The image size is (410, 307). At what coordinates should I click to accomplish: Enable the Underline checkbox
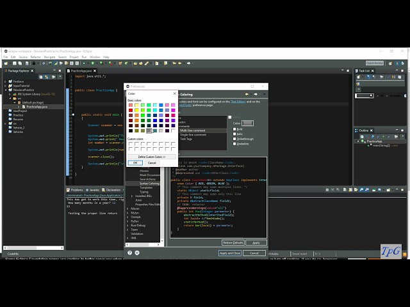coord(234,143)
